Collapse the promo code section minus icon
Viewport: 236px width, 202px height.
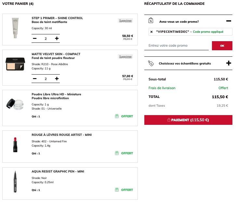tap(229, 21)
